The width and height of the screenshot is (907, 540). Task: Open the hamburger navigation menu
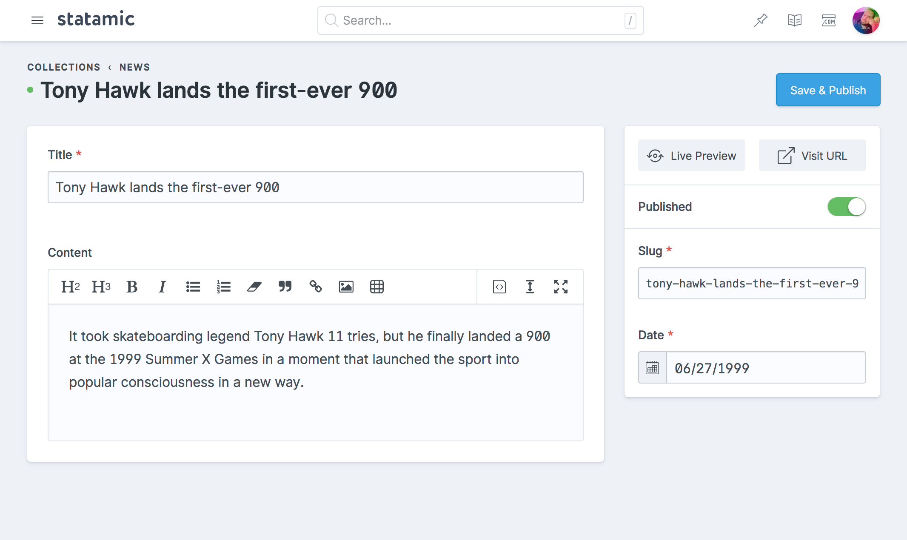[37, 20]
